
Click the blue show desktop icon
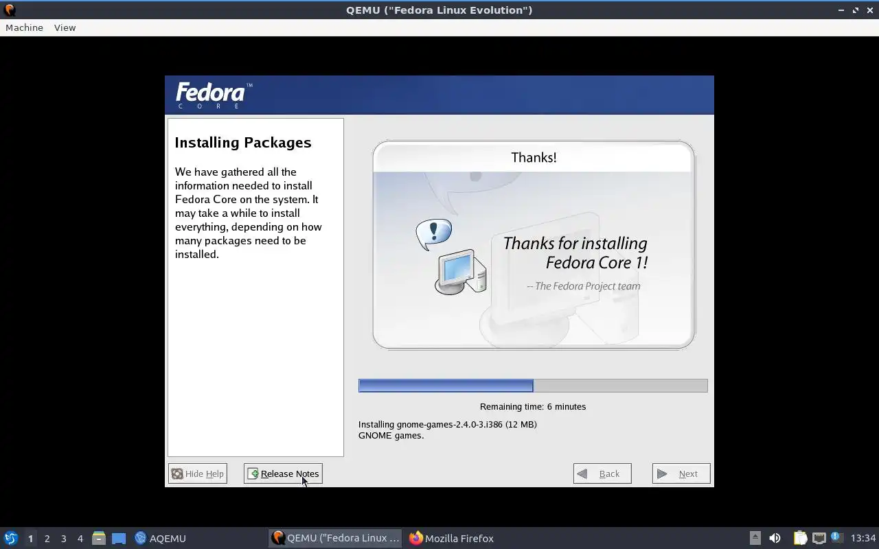[119, 538]
